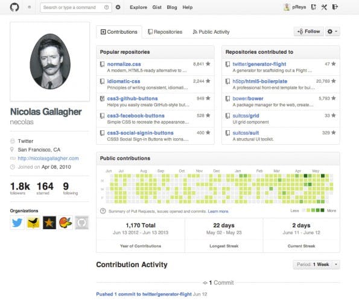Click star icon beside idiomatic-css
The width and height of the screenshot is (359, 304).
(x=208, y=81)
